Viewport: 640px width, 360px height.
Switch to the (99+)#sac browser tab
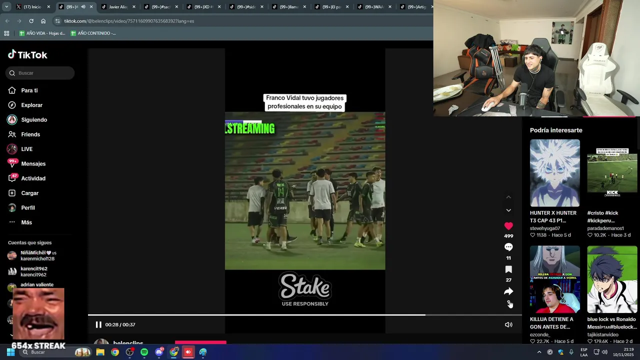coord(161,7)
